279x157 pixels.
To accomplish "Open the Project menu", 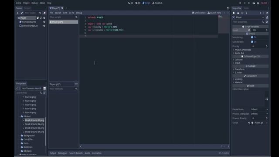I will tap(26, 3).
